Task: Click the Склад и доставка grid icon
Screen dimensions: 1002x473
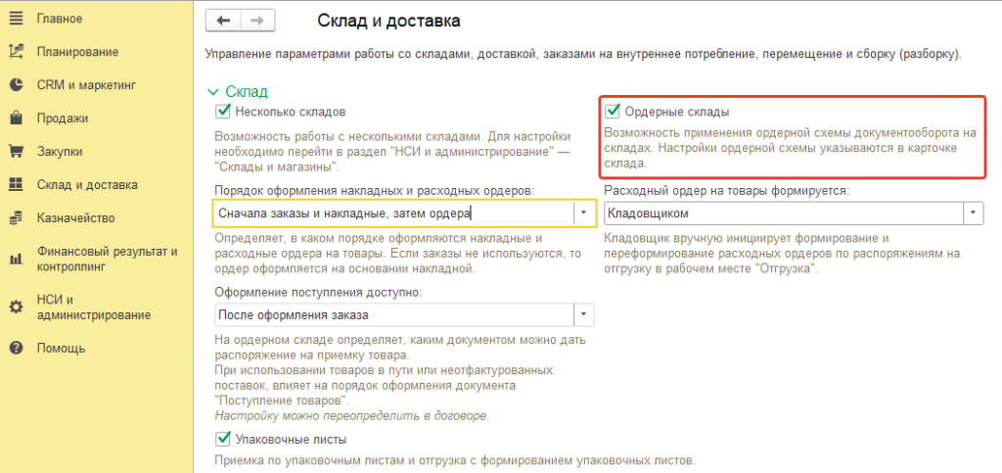Action: (x=16, y=185)
